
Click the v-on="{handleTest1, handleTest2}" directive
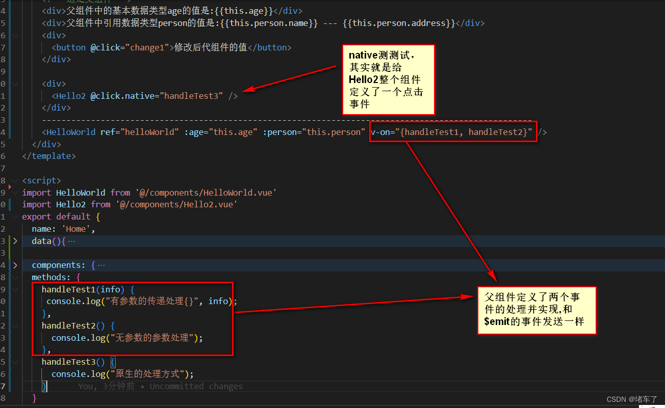pyautogui.click(x=452, y=132)
